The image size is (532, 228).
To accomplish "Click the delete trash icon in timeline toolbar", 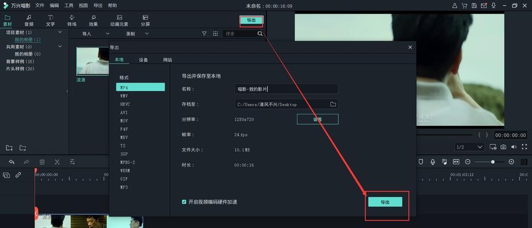I will pyautogui.click(x=42, y=162).
